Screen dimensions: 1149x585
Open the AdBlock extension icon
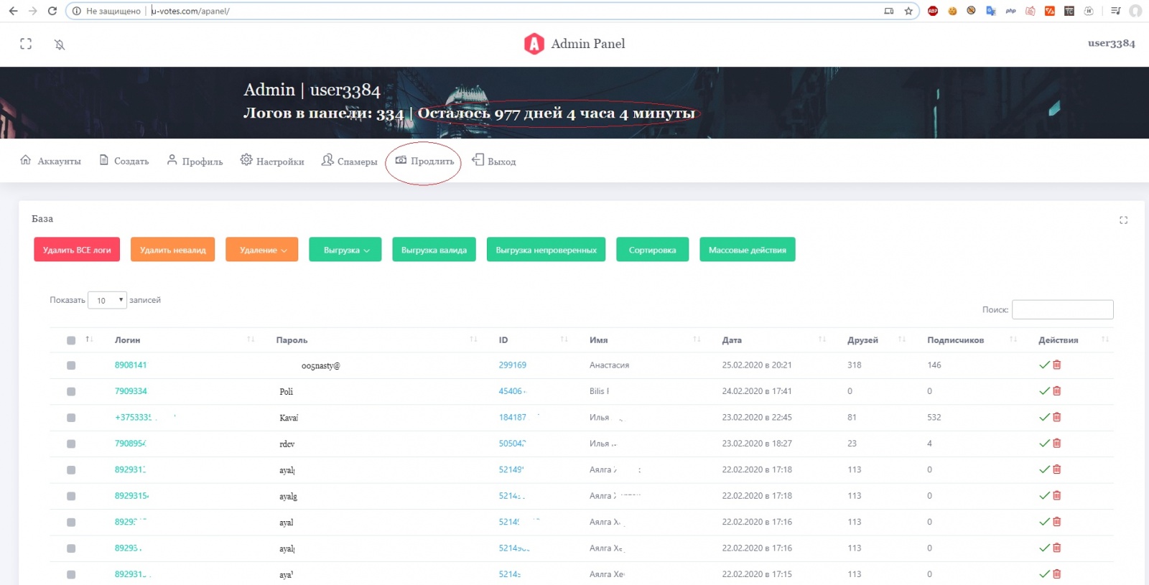[x=933, y=11]
